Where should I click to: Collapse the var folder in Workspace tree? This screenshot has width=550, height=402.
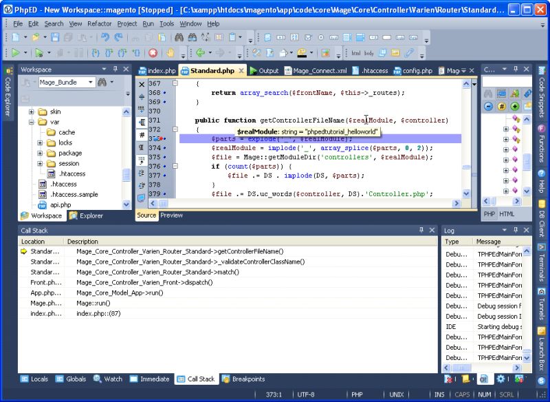tap(32, 122)
